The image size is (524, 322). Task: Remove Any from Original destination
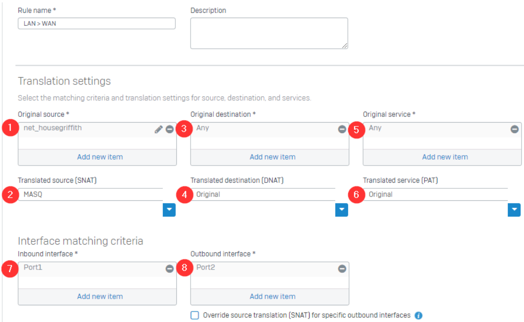pyautogui.click(x=342, y=129)
